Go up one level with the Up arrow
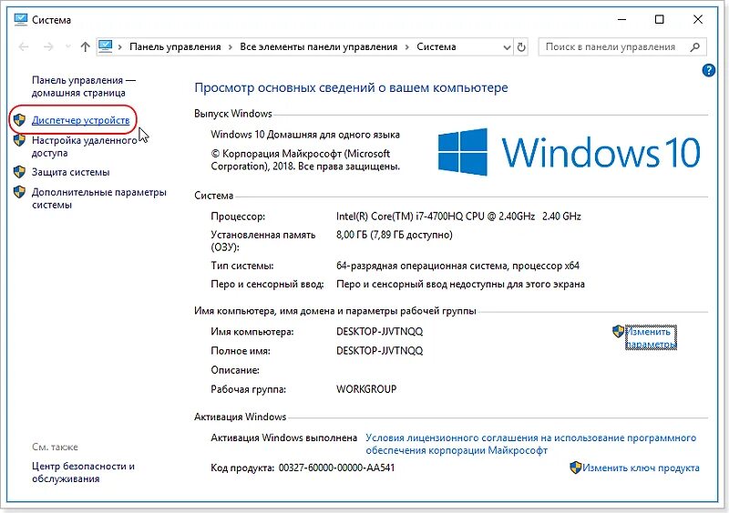The width and height of the screenshot is (729, 513). (x=85, y=47)
